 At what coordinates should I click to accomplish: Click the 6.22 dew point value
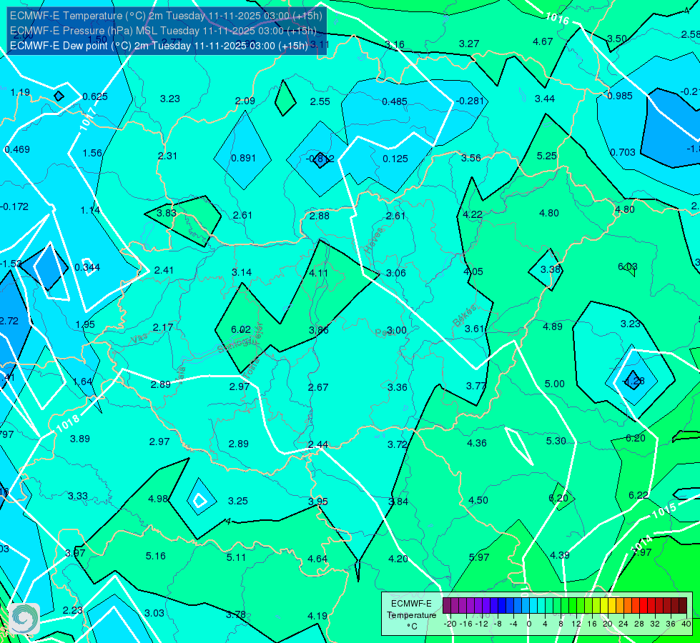point(639,495)
